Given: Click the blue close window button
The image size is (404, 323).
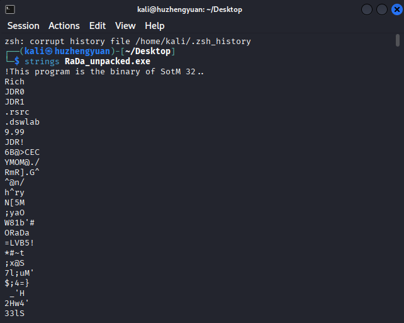Looking at the screenshot, I should 397,9.
